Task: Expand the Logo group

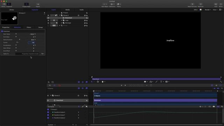Action: pos(62,20)
